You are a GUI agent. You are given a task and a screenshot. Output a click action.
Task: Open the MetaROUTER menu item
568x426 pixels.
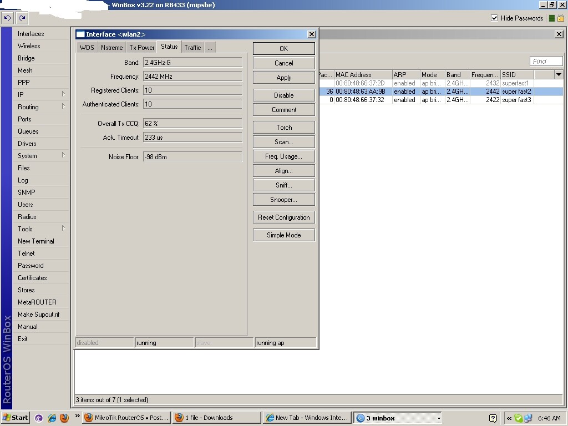point(37,302)
